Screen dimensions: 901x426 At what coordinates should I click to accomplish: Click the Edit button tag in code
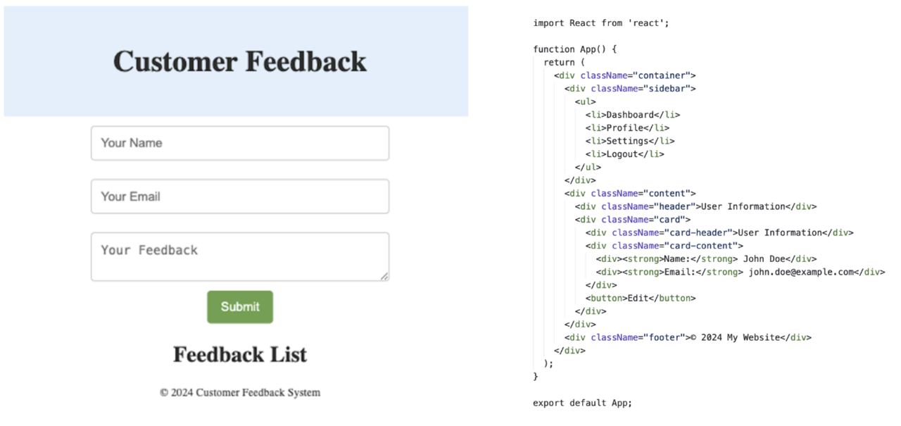coord(640,298)
